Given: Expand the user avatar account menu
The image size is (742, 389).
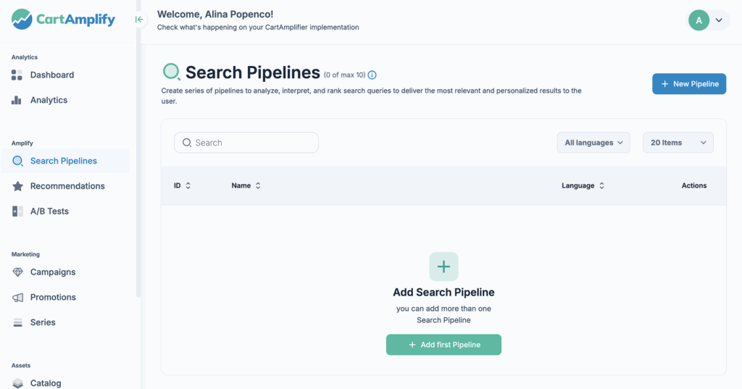Looking at the screenshot, I should (707, 20).
